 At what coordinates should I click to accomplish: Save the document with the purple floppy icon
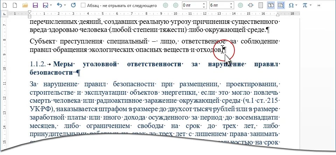tap(35, 5)
